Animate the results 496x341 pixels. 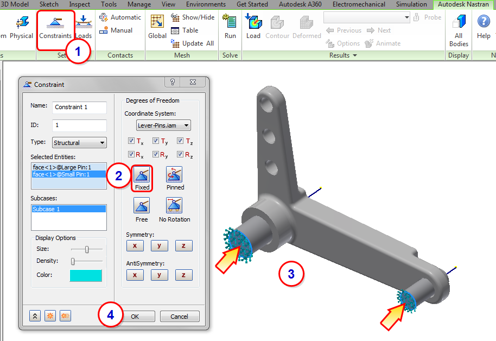coord(383,43)
